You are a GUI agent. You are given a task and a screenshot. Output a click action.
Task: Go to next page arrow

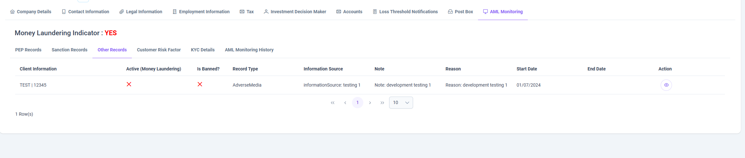(370, 103)
